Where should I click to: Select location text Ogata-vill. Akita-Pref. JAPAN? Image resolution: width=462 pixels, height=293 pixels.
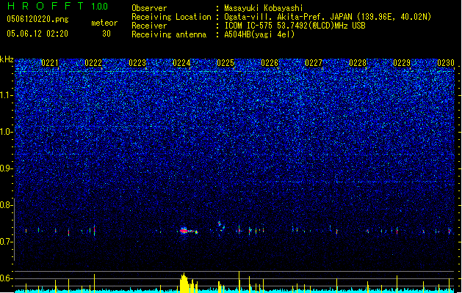coord(288,17)
